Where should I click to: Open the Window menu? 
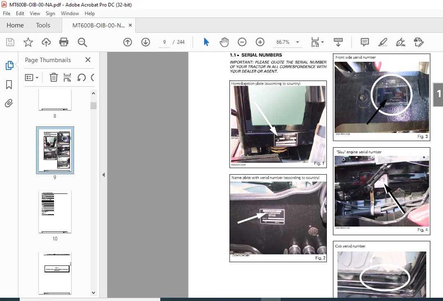[70, 13]
